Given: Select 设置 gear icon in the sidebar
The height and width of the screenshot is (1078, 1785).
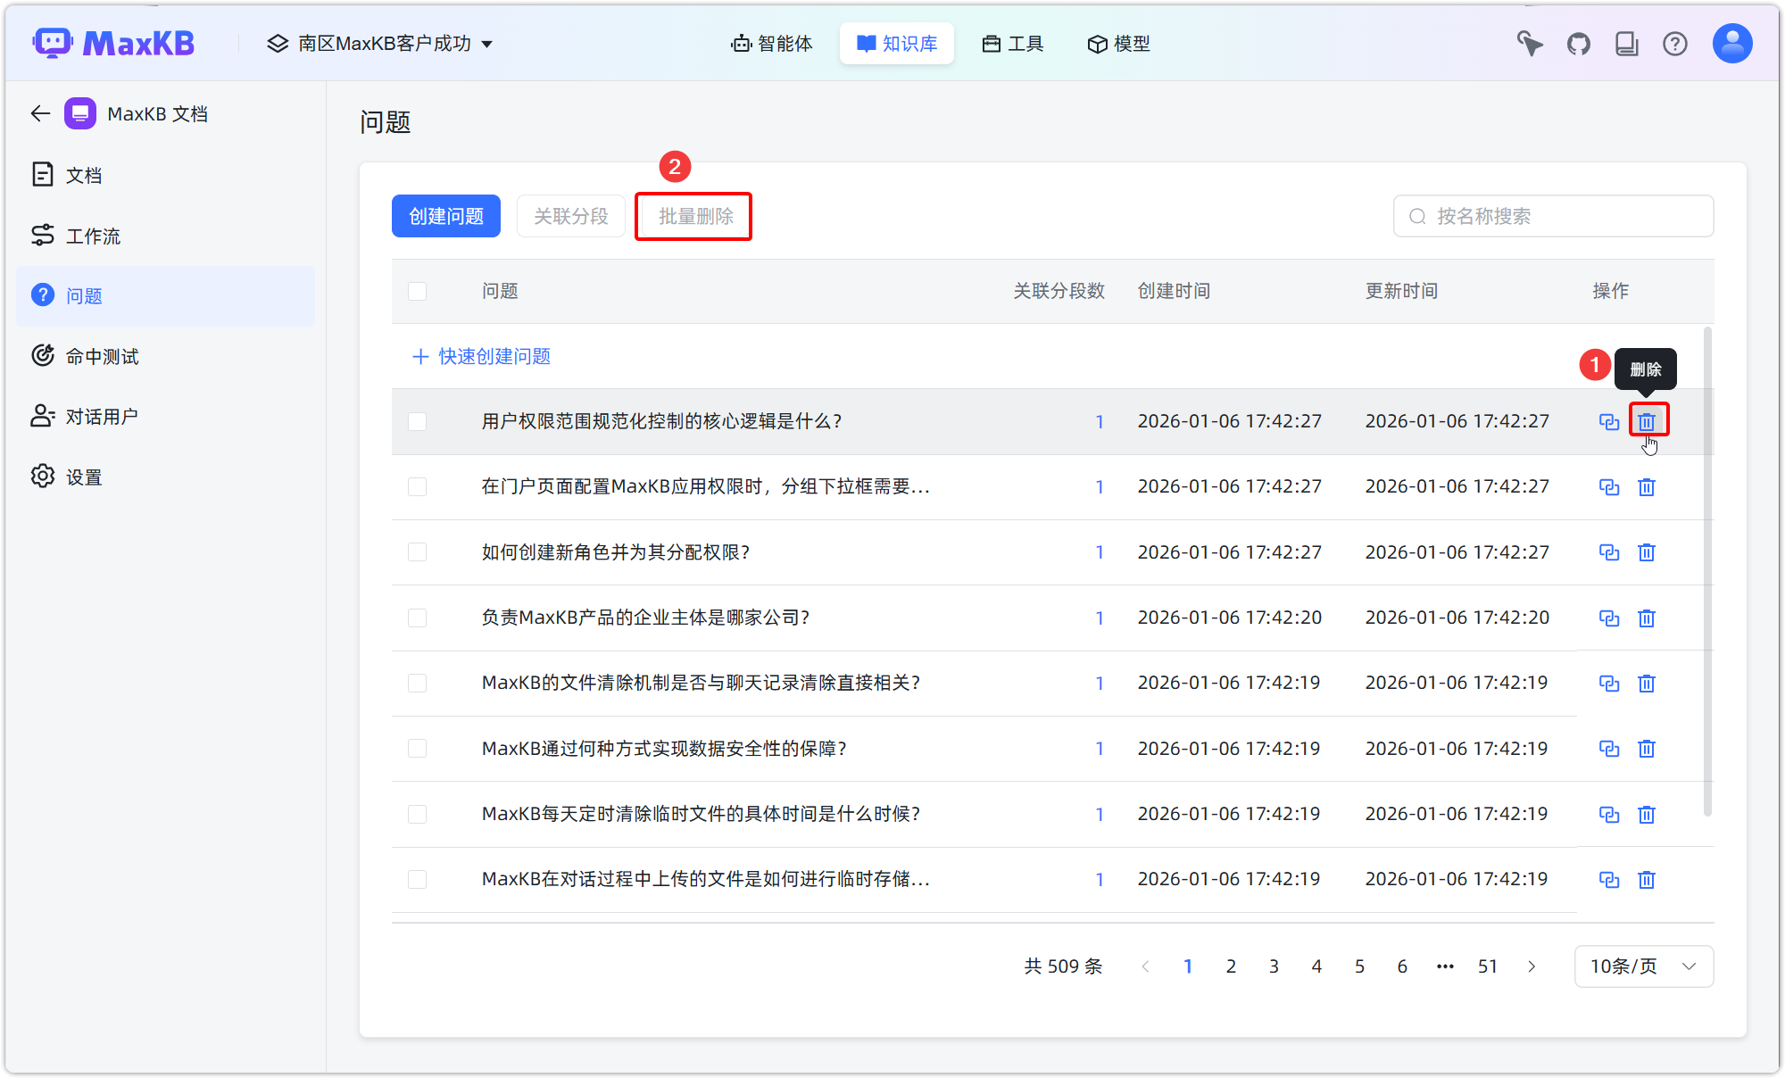Looking at the screenshot, I should pyautogui.click(x=43, y=476).
